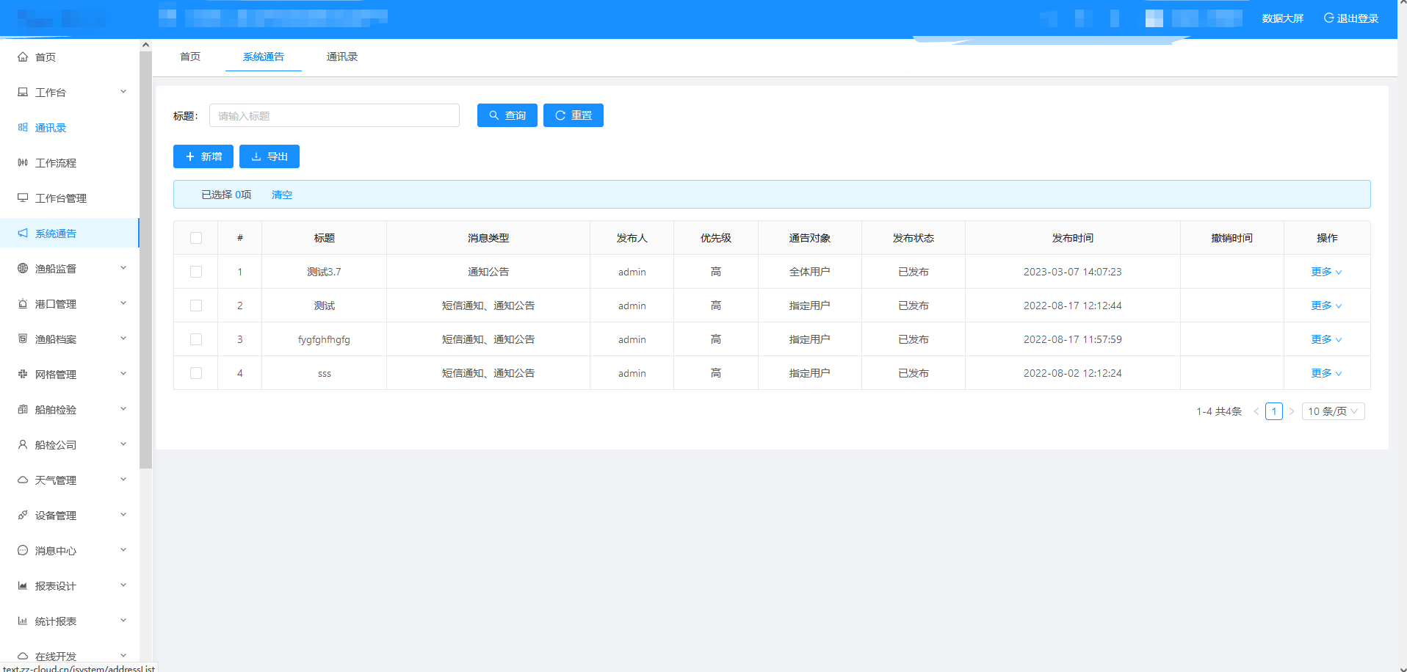This screenshot has width=1407, height=672.
Task: Click the logout icon next to 退出登录
Action: tap(1328, 18)
